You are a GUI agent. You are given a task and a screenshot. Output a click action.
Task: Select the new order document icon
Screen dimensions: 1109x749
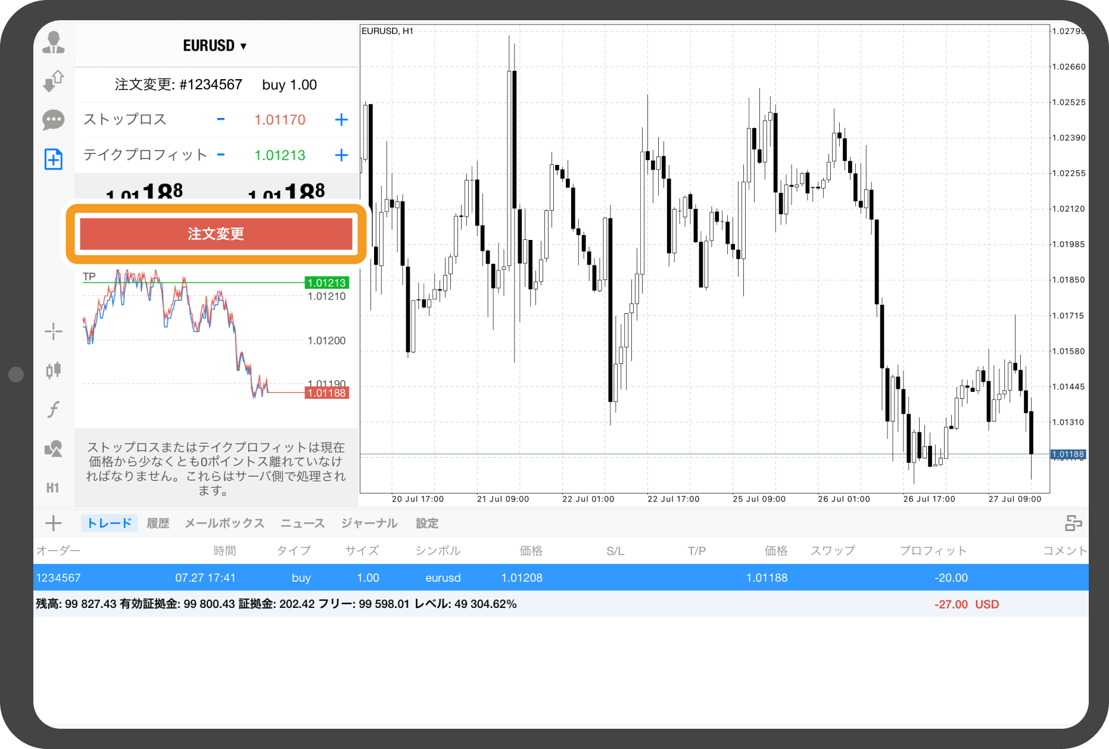point(54,159)
